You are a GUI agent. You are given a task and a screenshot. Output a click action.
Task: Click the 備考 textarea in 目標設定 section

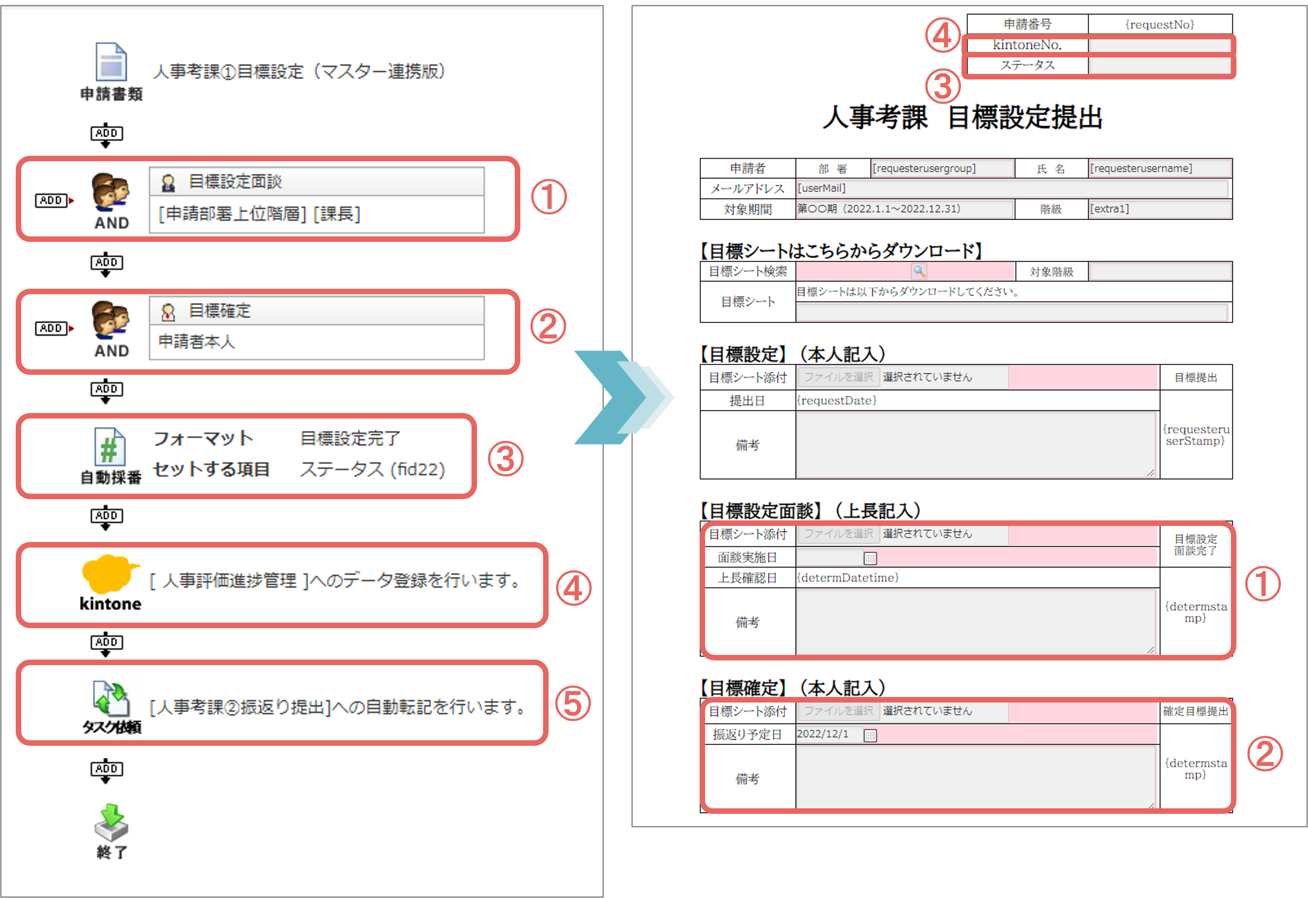(976, 445)
